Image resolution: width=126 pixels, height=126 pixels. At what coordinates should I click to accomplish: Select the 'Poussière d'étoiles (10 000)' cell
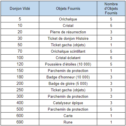click(68, 64)
